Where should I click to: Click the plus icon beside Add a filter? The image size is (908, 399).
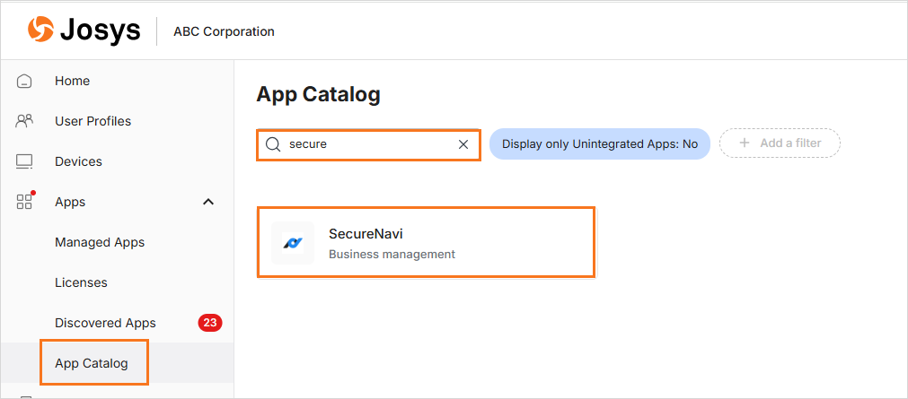744,143
